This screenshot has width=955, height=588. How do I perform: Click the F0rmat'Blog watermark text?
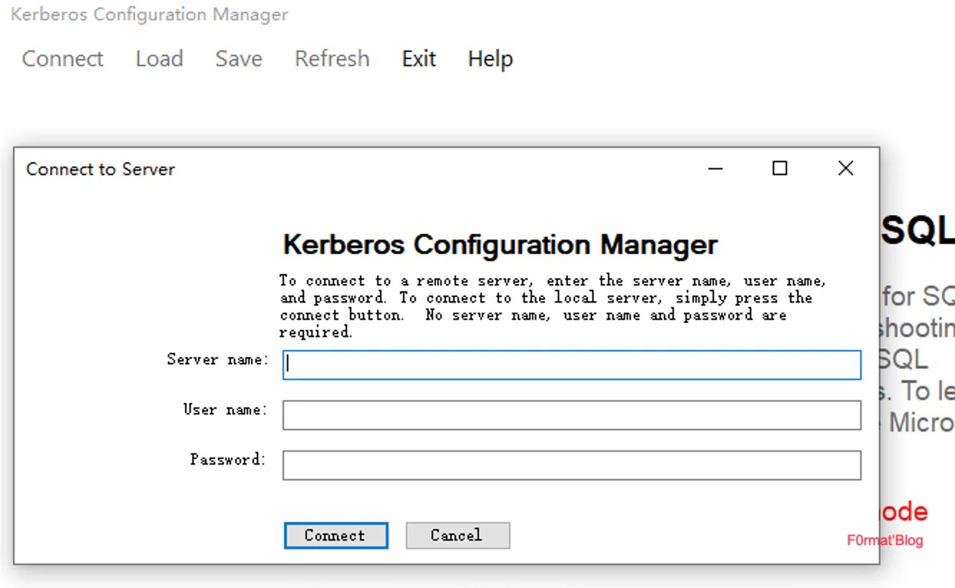885,541
